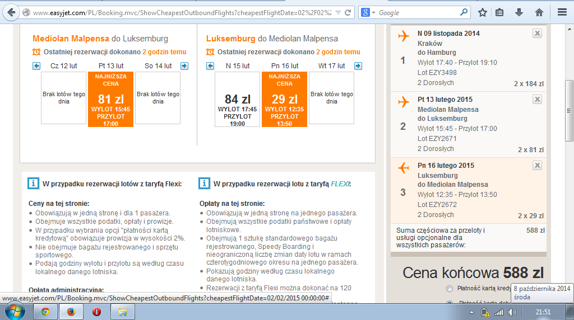Click the taskbar clock showing 21:51
This screenshot has height=320, width=574.
point(543,312)
